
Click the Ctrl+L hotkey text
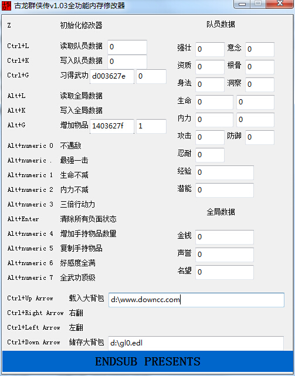18,46
